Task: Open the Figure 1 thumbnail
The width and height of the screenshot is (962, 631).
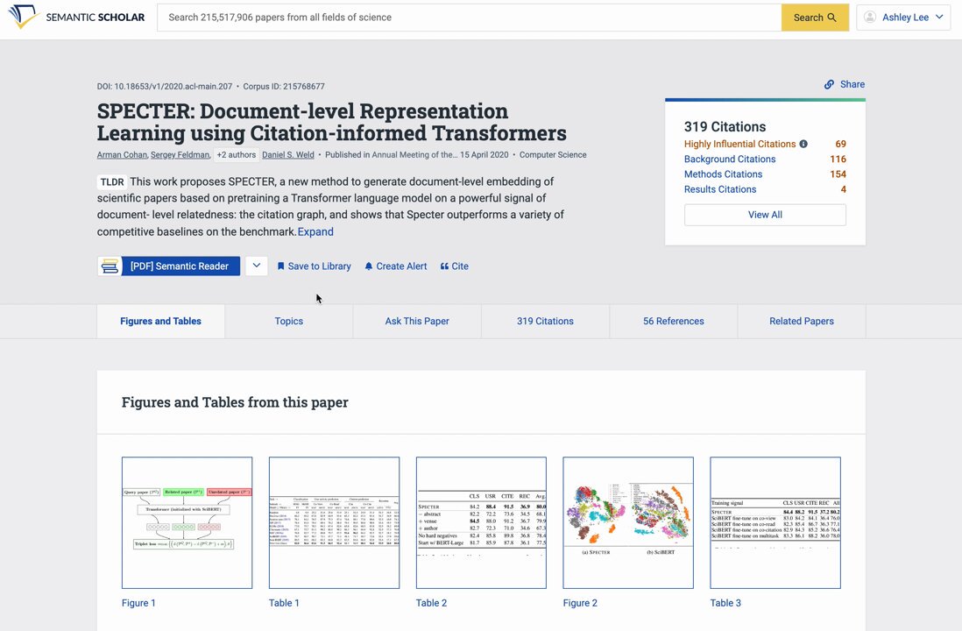Action: click(187, 522)
